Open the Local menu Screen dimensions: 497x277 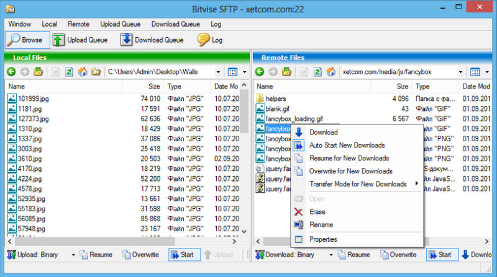coord(50,24)
